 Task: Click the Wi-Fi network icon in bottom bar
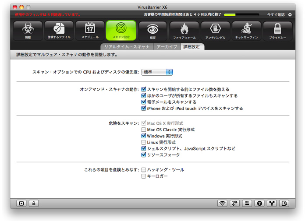pyautogui.click(x=222, y=203)
